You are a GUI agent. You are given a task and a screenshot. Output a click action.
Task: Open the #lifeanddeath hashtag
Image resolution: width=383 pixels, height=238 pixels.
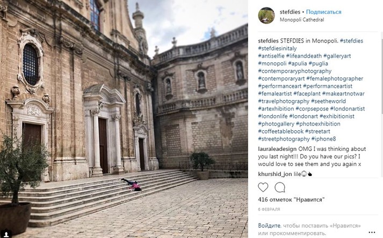click(x=304, y=56)
